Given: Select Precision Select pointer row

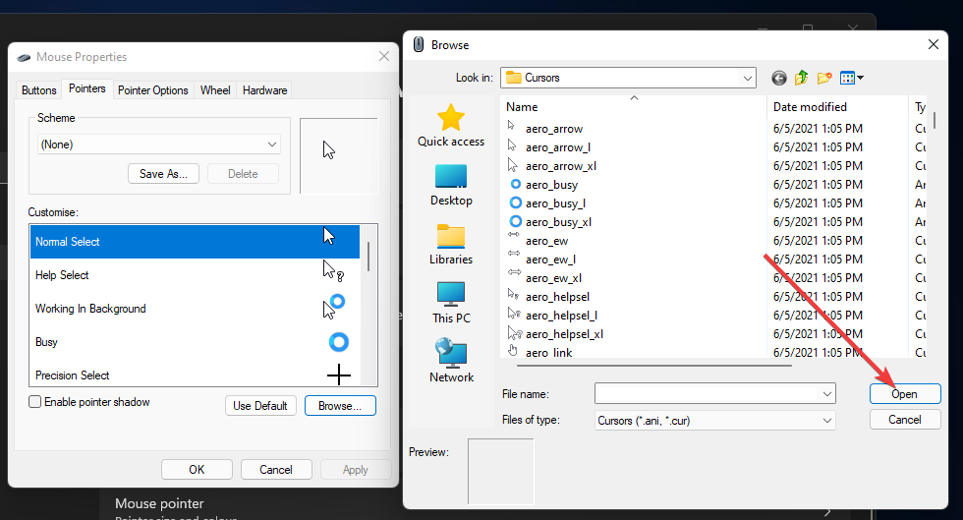Looking at the screenshot, I should point(195,375).
